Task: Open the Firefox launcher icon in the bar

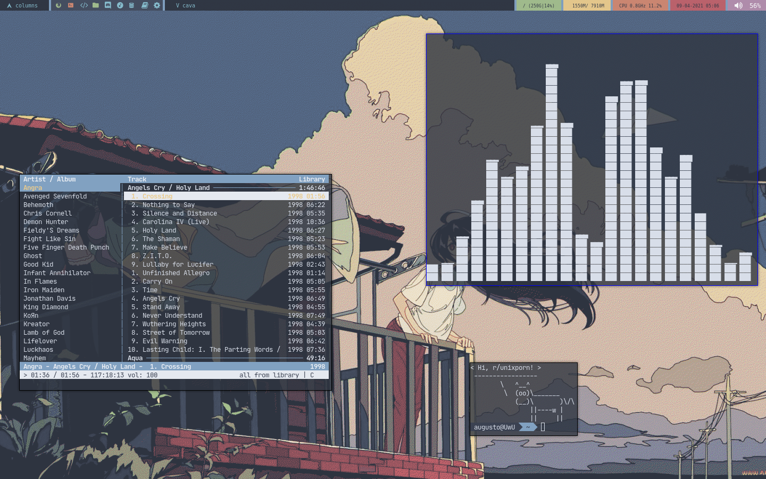Action: coord(59,5)
